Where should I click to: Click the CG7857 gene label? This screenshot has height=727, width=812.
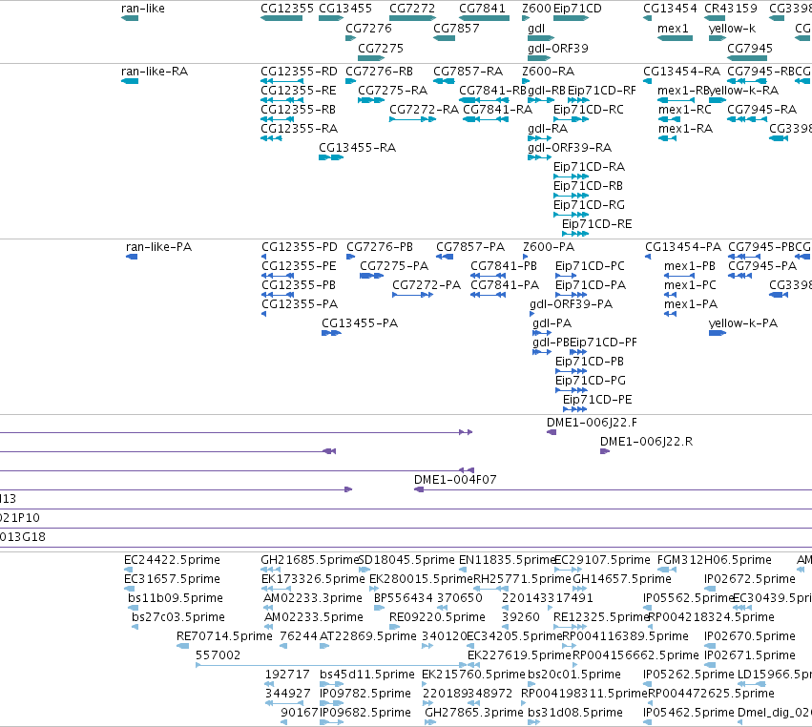(456, 29)
